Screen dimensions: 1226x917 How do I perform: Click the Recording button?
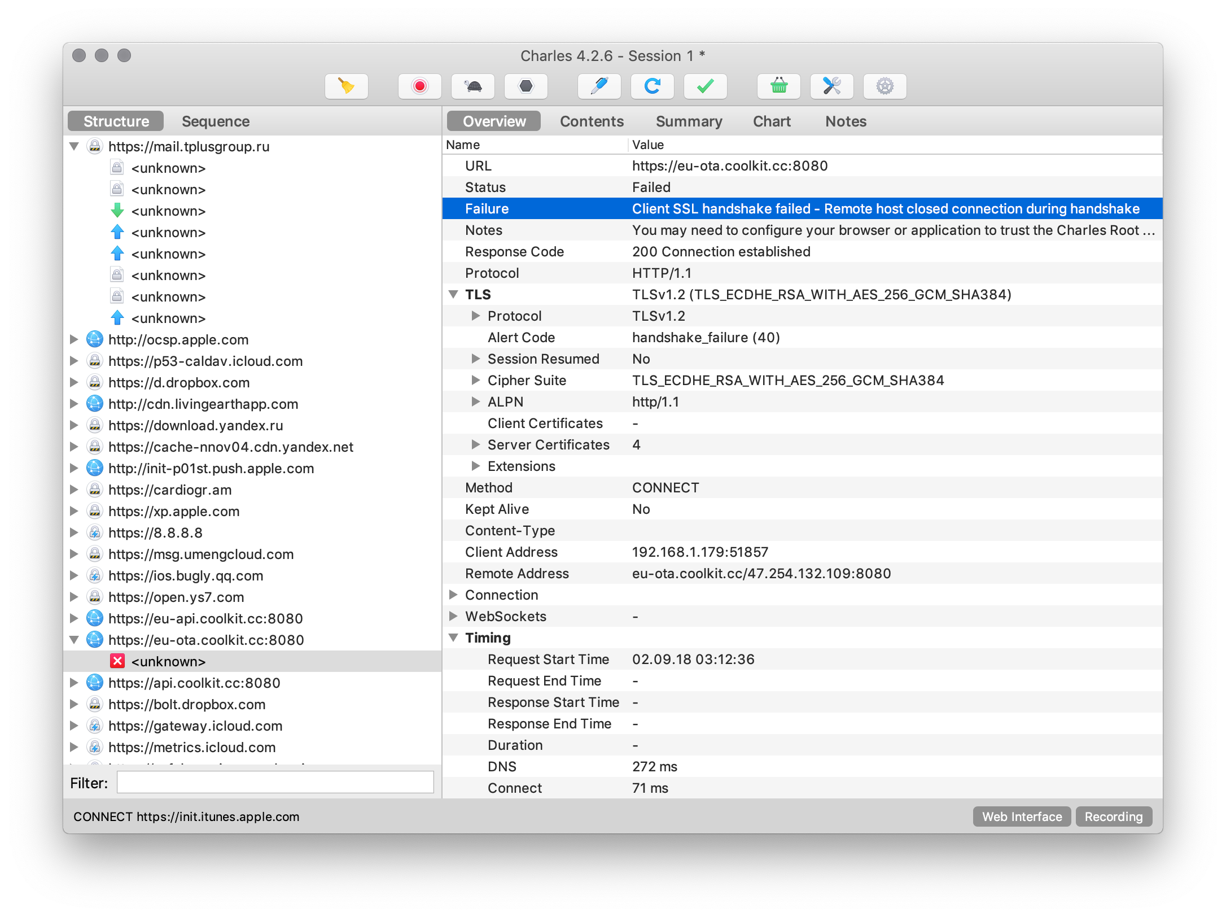(x=1113, y=816)
